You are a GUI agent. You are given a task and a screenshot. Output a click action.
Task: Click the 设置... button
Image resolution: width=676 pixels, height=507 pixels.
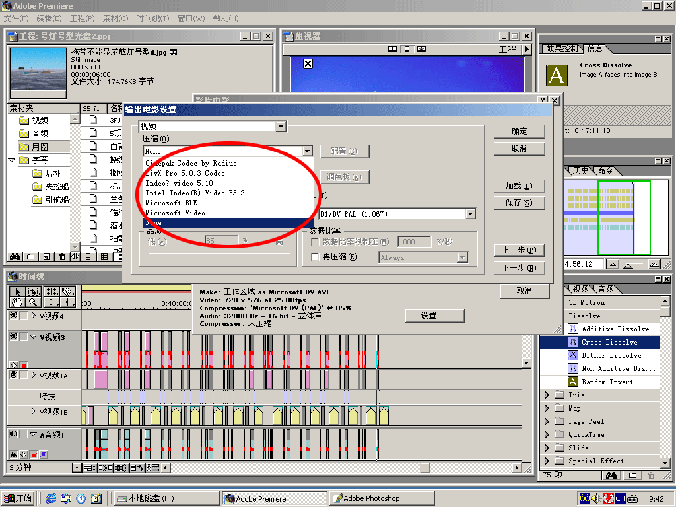click(x=434, y=316)
